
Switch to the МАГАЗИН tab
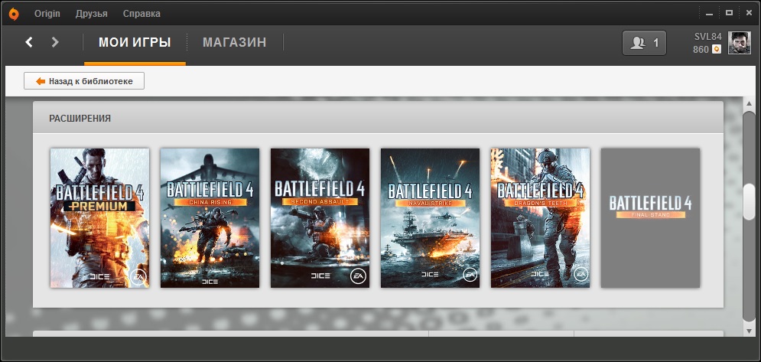pos(234,42)
